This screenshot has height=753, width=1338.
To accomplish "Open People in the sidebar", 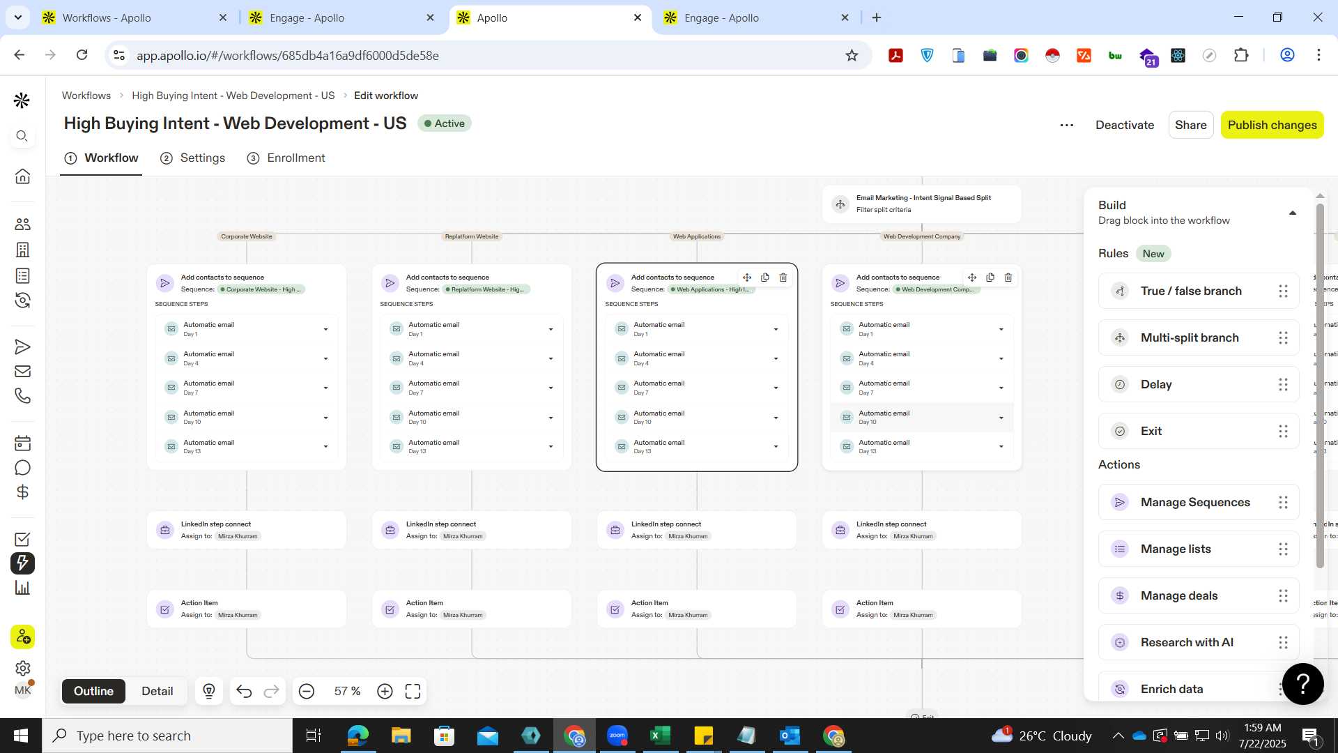I will (x=22, y=224).
